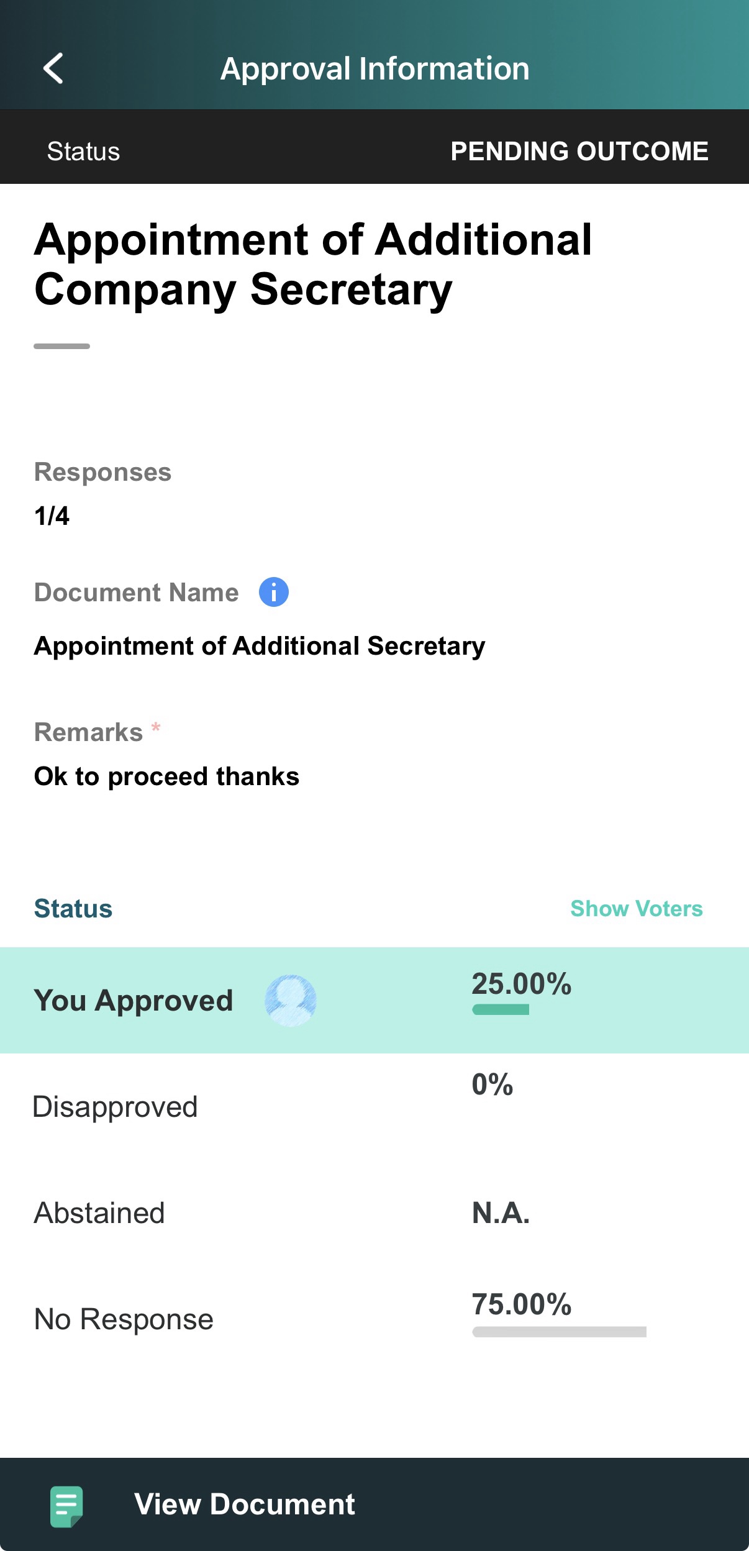Tap the Document Name info icon
The width and height of the screenshot is (749, 1551).
[x=273, y=592]
